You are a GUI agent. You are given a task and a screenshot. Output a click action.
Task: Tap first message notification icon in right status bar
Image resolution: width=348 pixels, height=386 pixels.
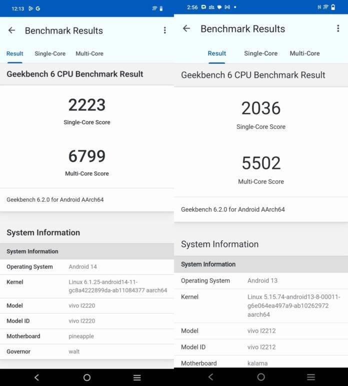(x=203, y=7)
